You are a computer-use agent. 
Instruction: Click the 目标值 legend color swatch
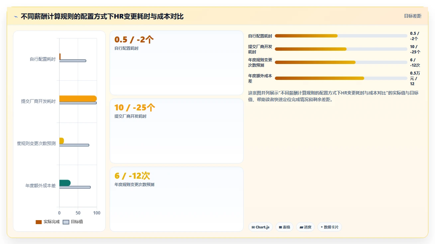[x=66, y=222]
